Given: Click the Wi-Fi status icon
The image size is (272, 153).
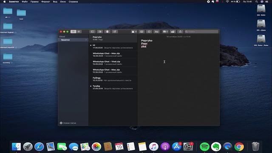Looking at the screenshot, I should click(x=227, y=2).
